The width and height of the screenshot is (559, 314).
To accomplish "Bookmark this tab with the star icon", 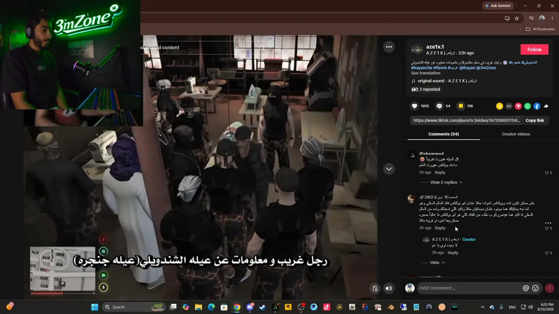I will point(517,18).
